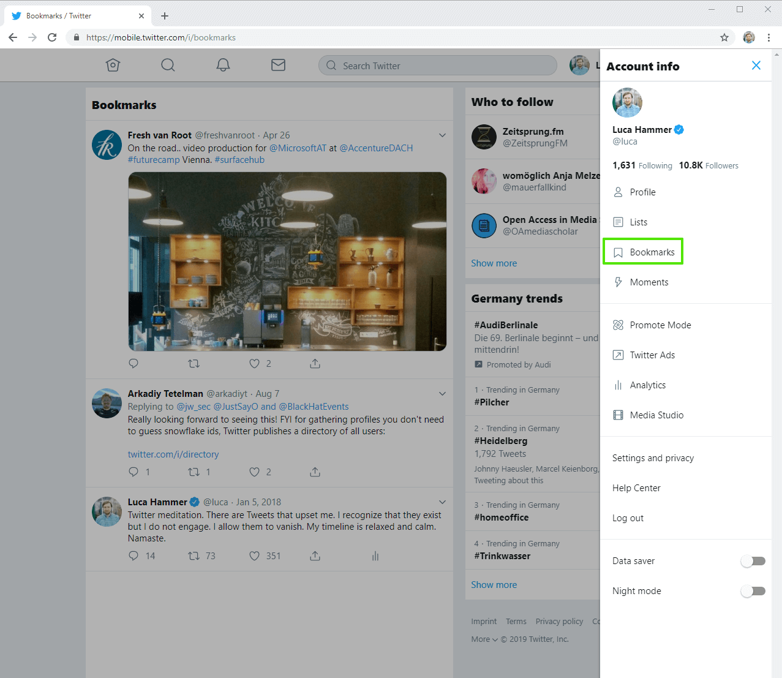
Task: Like Luca Hammer's meditation tweet
Action: pos(254,556)
